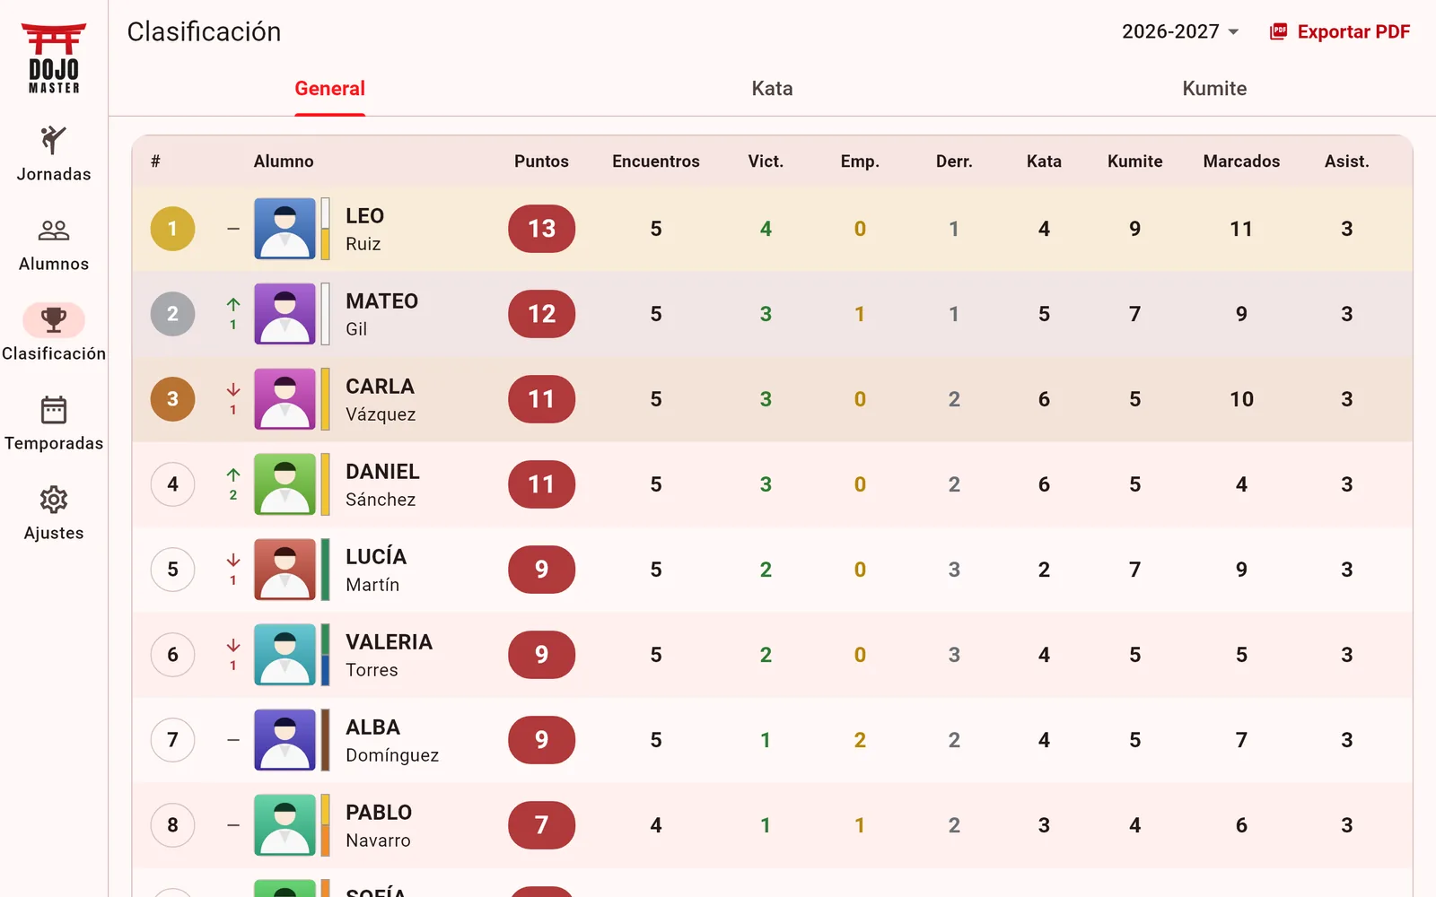Click the 13 points badge for Leo
This screenshot has height=897, width=1436.
(x=541, y=229)
